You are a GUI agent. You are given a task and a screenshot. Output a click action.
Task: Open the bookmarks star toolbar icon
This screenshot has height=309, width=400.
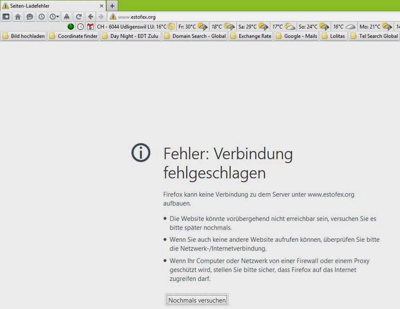pyautogui.click(x=6, y=17)
